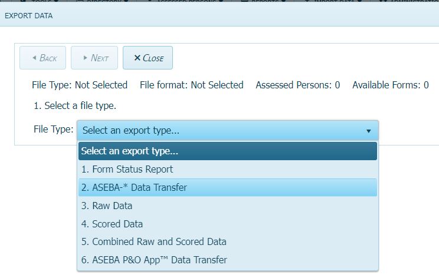Choose '2. ASEBA-* Data Transfer' option
Screen dimensions: 439x278
click(228, 187)
